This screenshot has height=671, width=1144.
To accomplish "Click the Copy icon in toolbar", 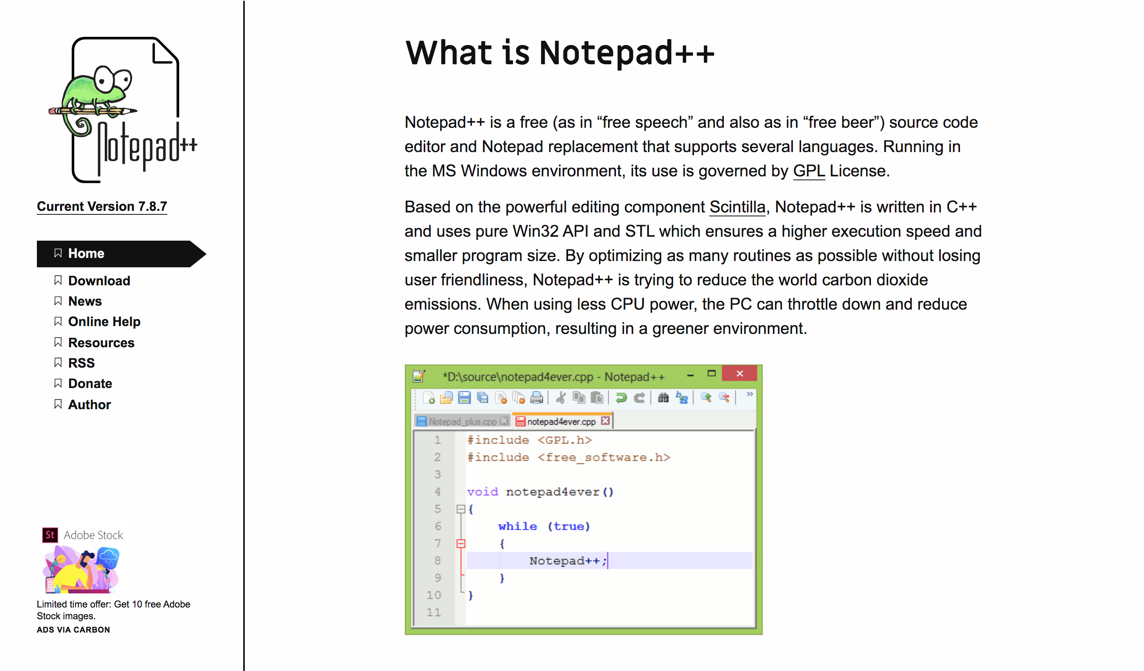I will [579, 397].
